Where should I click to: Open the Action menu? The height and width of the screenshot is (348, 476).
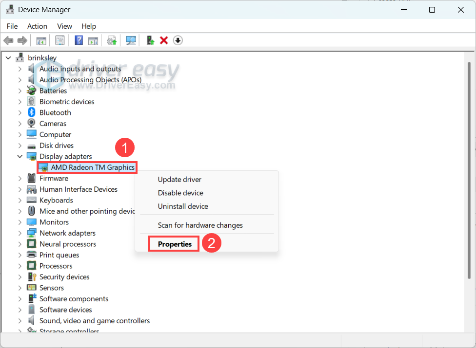[37, 26]
